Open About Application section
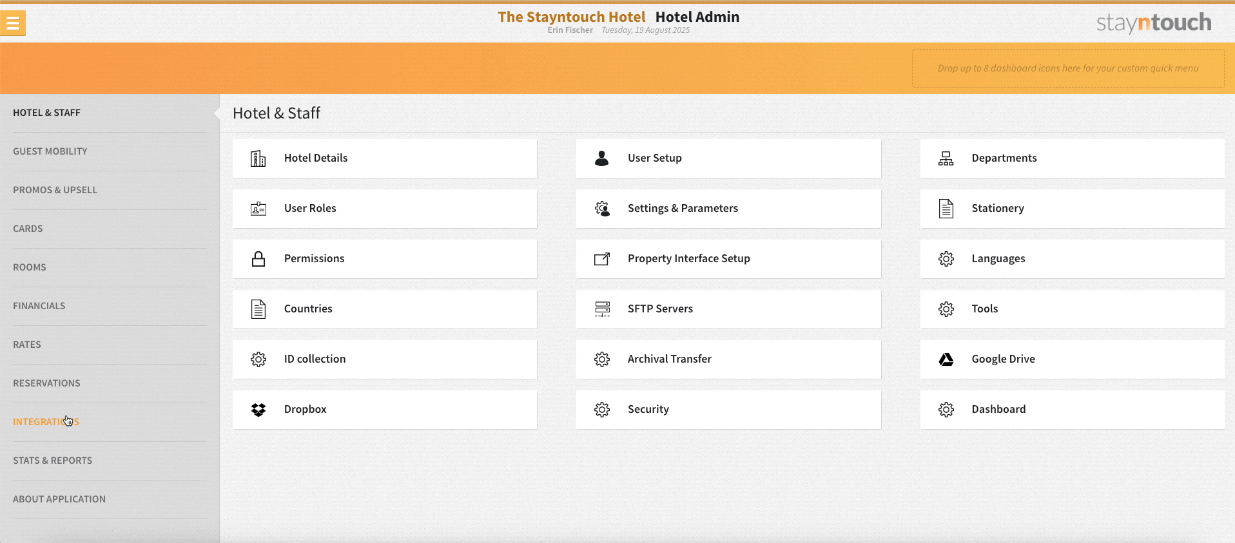This screenshot has height=543, width=1235. (59, 499)
